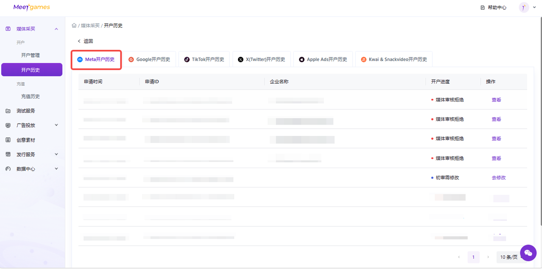Switch to the Apple Ads开户历史 tab
The height and width of the screenshot is (269, 542).
point(323,60)
